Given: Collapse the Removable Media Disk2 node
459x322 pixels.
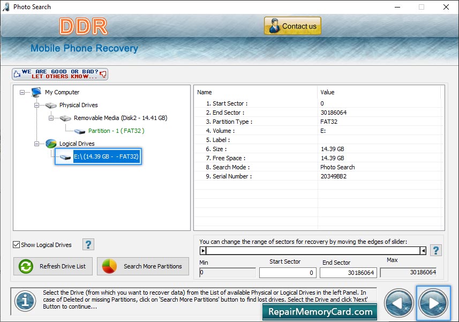Looking at the screenshot, I should (x=51, y=118).
